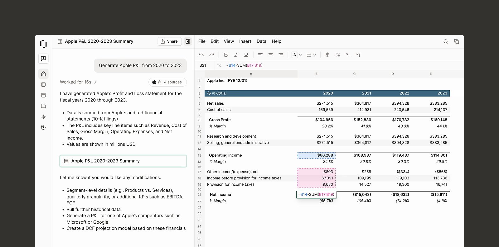499x247 pixels.
Task: Open the View menu
Action: tap(229, 41)
